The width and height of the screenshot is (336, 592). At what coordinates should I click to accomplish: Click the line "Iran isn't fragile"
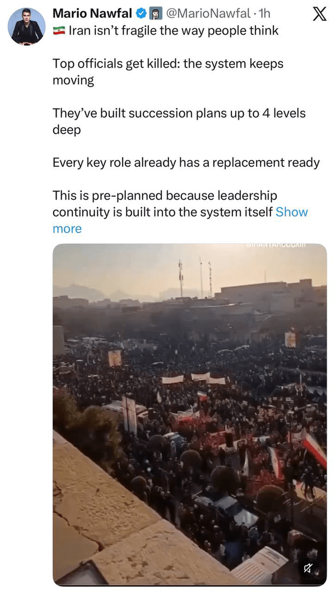(x=173, y=31)
